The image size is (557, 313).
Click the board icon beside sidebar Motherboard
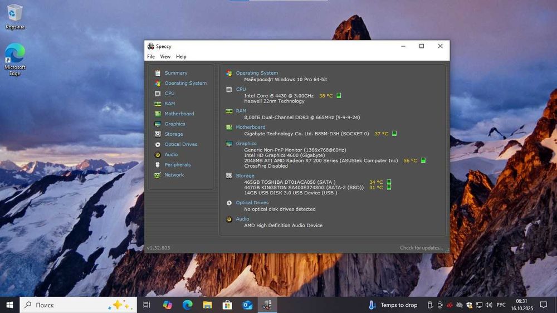pyautogui.click(x=158, y=114)
